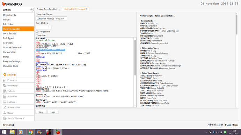Open Main Menu button
The image size is (241, 135).
(x=232, y=125)
